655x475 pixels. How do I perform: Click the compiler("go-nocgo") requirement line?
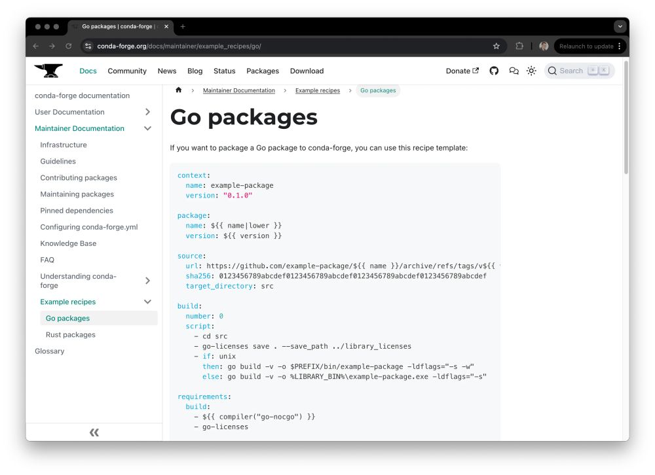tap(254, 417)
